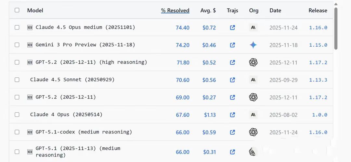Viewport: 351px width, 162px height.
Task: Open trajectories link for Gemini 3 Pro Preview
Action: click(x=232, y=45)
